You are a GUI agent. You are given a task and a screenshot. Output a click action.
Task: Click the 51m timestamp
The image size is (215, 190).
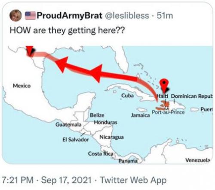(165, 15)
